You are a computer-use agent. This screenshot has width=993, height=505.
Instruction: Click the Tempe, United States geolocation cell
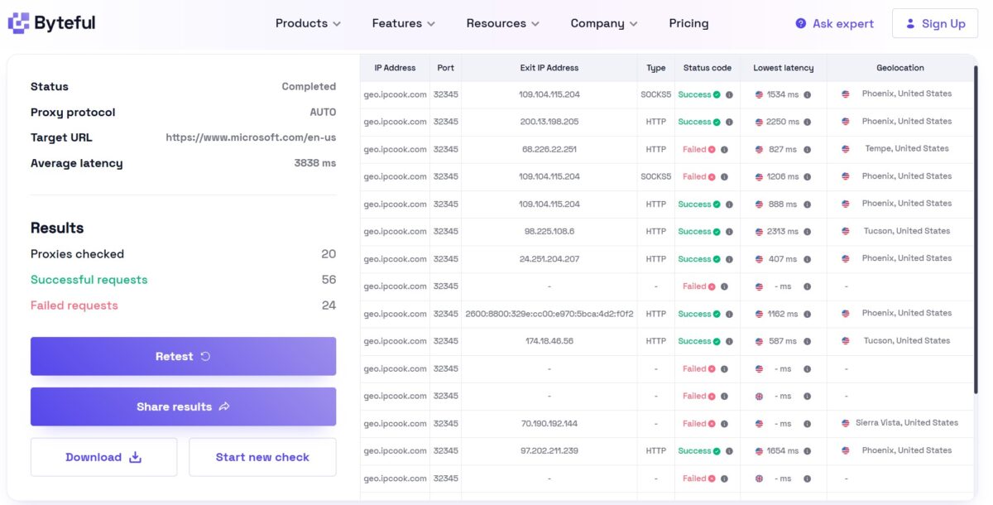pyautogui.click(x=907, y=149)
